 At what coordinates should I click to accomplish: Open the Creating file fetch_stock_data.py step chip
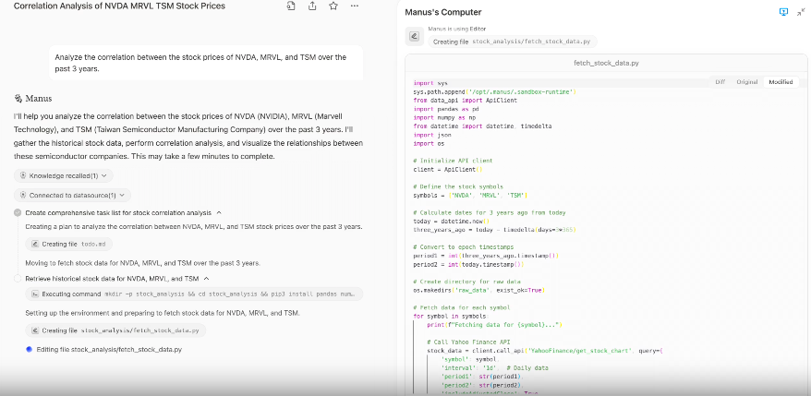[115, 330]
